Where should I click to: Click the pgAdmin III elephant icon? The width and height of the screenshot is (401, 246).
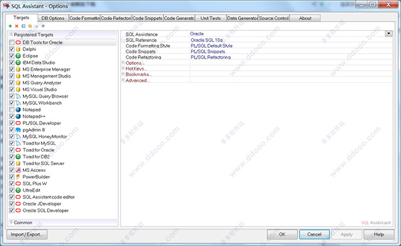click(18, 130)
